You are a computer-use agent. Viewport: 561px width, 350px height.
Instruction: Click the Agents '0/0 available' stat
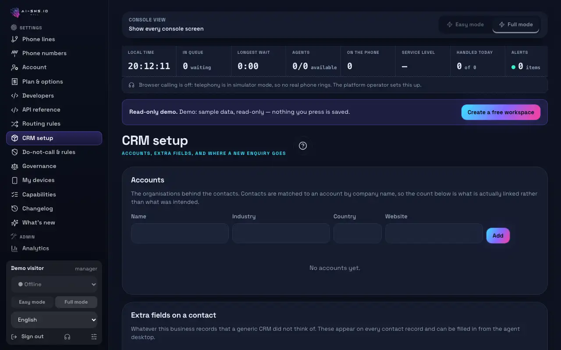(x=315, y=66)
